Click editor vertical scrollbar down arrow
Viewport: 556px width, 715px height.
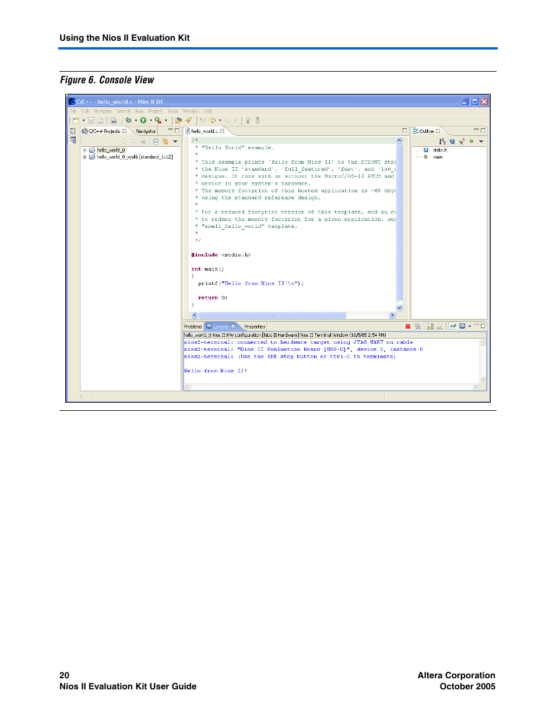[x=399, y=308]
